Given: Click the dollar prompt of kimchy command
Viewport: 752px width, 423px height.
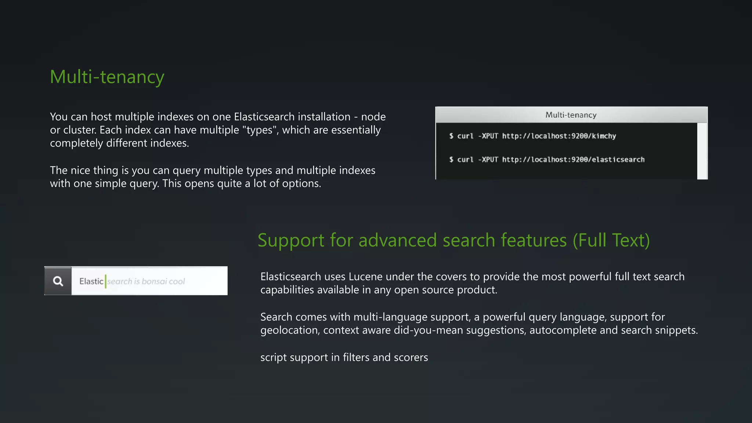Looking at the screenshot, I should coord(451,136).
